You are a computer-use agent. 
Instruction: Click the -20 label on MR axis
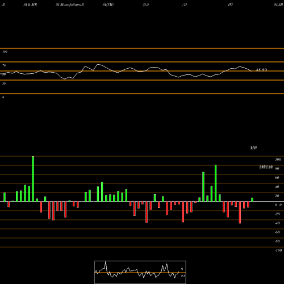pyautogui.click(x=277, y=214)
